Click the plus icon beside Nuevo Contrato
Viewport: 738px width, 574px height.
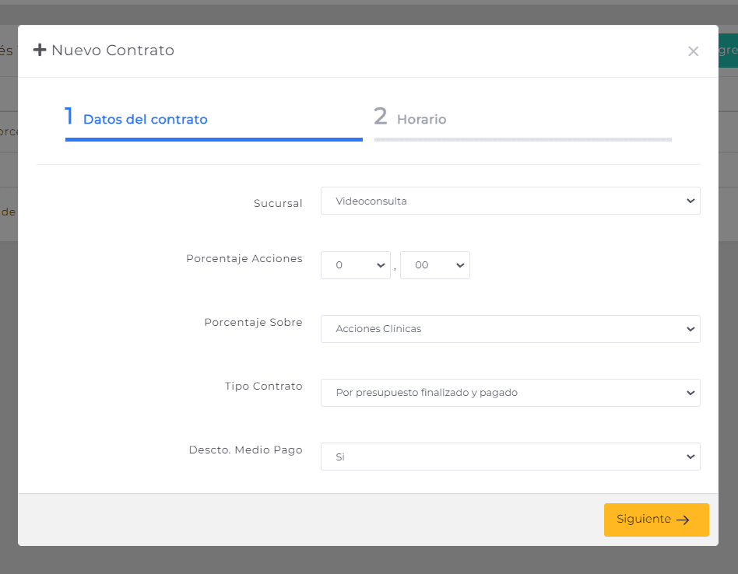tap(40, 50)
